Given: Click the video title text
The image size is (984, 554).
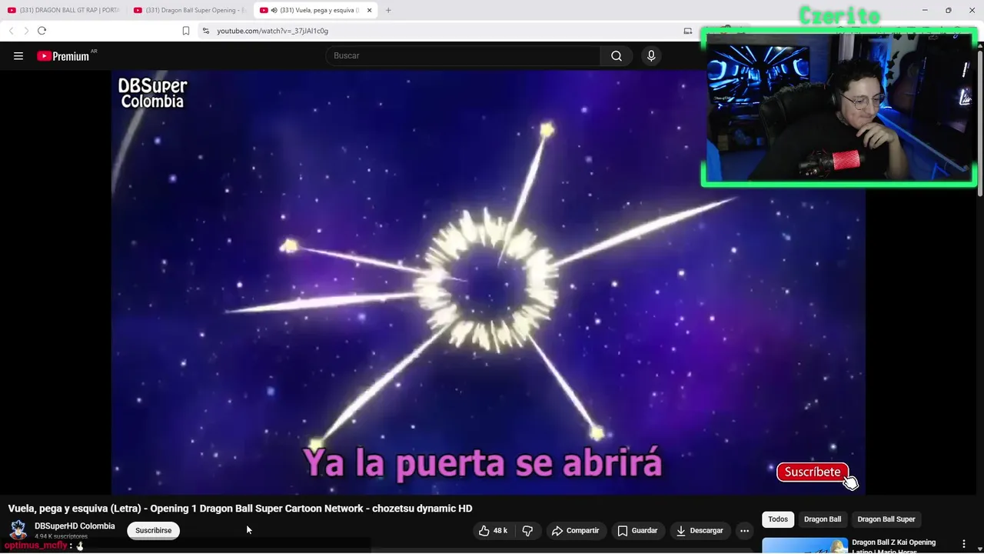Looking at the screenshot, I should (x=240, y=509).
